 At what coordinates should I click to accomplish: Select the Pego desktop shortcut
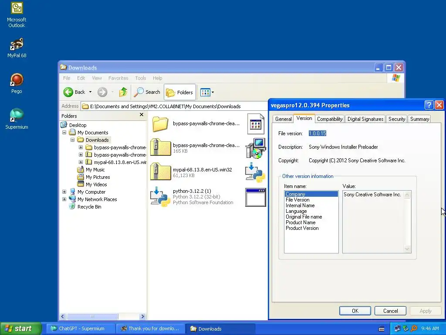click(x=17, y=83)
